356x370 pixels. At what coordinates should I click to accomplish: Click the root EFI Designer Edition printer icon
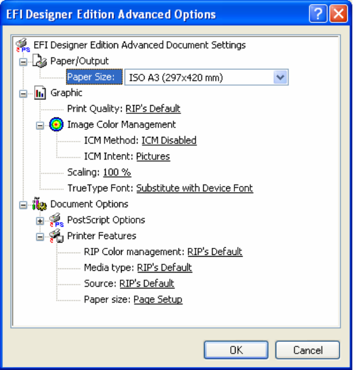coord(23,45)
